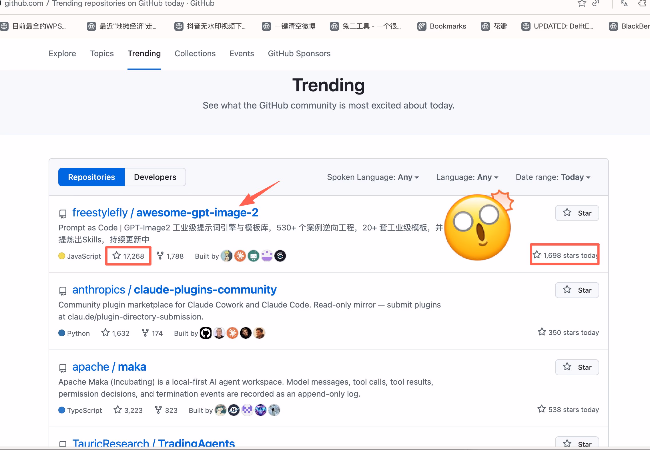Open TauricResearch / TradingAgents repository
Screen dimensions: 650x450
click(153, 443)
